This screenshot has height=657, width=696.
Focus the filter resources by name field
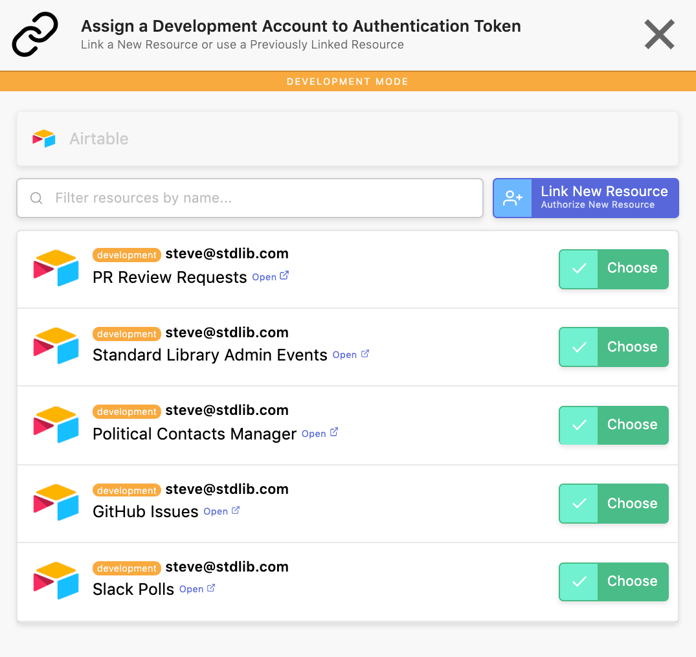pos(250,198)
